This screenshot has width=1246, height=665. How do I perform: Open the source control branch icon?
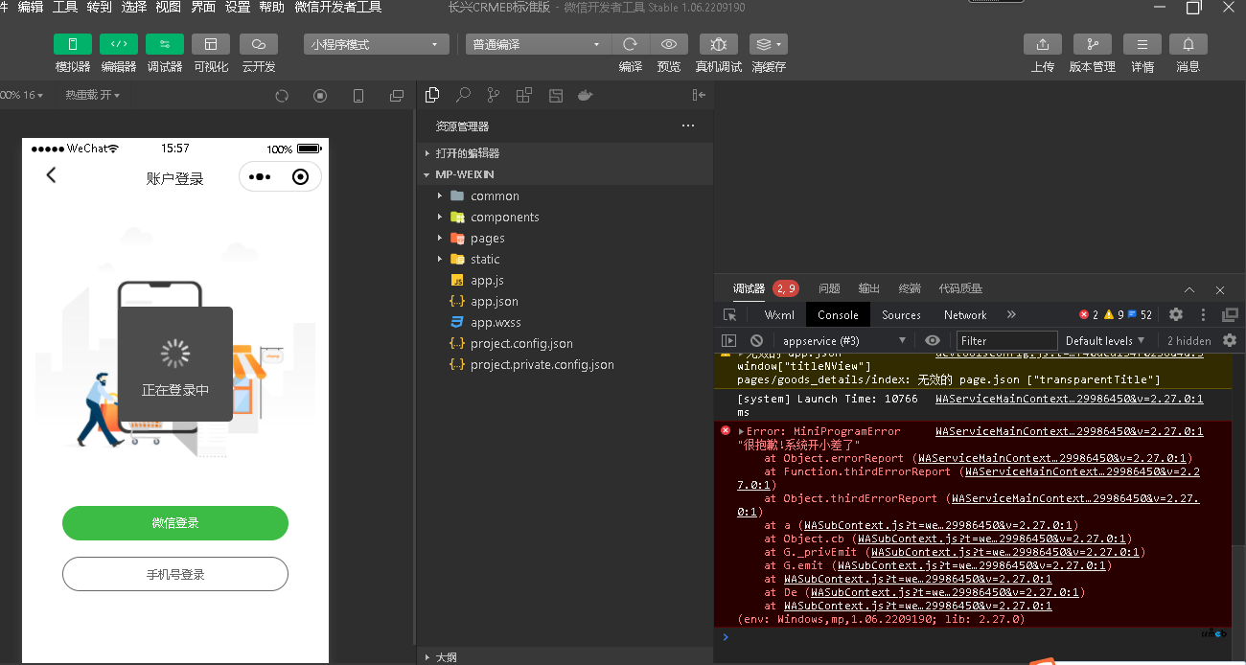494,95
